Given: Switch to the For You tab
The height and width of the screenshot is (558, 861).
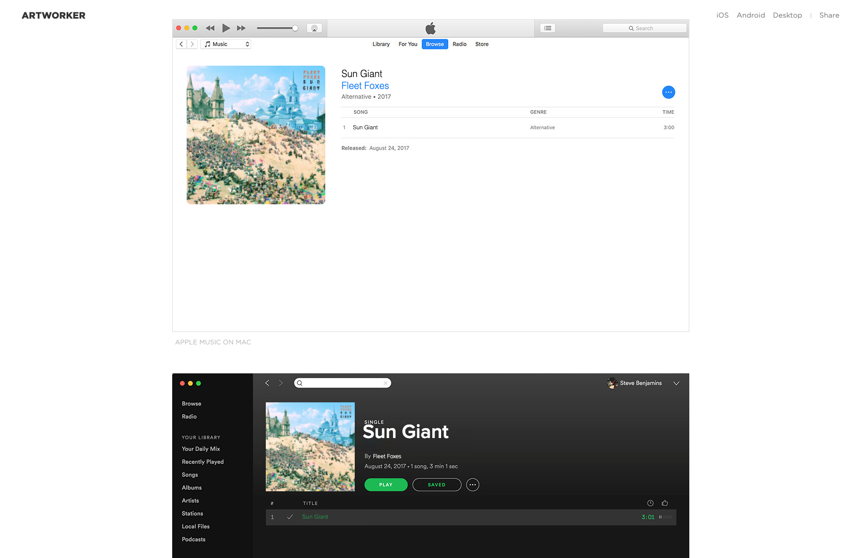Looking at the screenshot, I should (x=408, y=44).
